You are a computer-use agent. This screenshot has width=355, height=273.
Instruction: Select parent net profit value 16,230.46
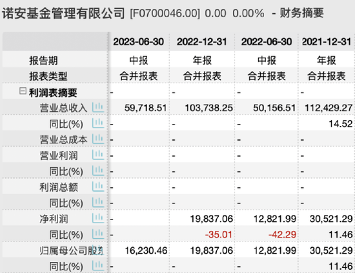click(x=146, y=250)
